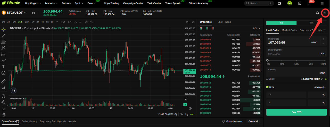This screenshot has height=127, width=330.
Task: Expand more timeframe intervals dropdown
Action: [x=57, y=22]
